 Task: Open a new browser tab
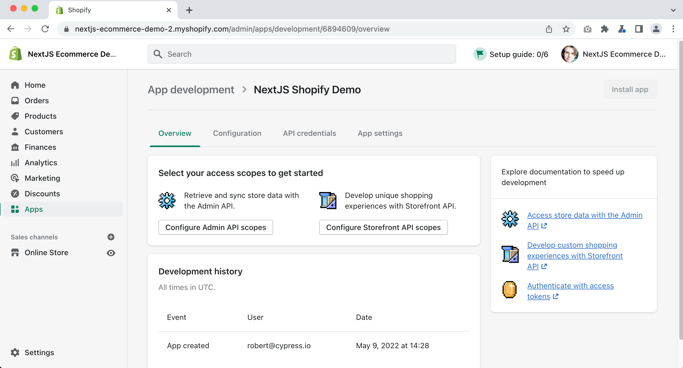(x=189, y=10)
